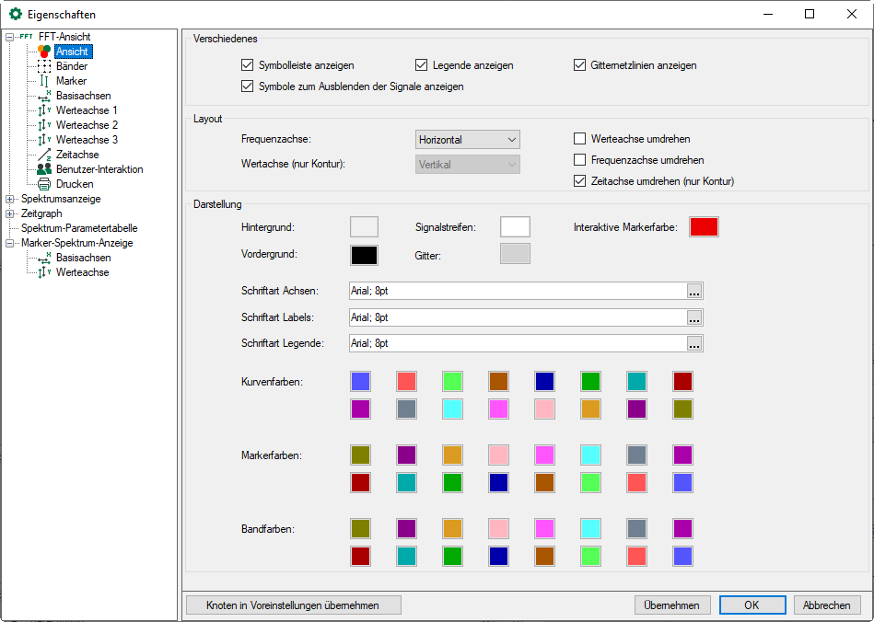Click the Werteachse 1 axis icon
This screenshot has width=874, height=622.
click(44, 110)
